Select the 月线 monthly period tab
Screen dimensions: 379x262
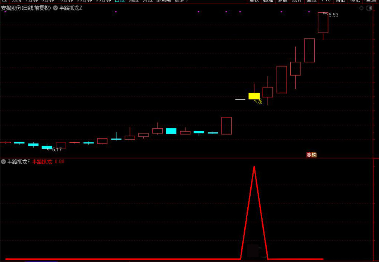tap(147, 1)
